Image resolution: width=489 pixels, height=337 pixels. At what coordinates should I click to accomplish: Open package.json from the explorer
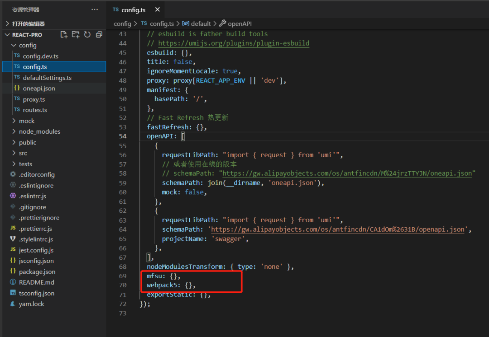tap(37, 271)
